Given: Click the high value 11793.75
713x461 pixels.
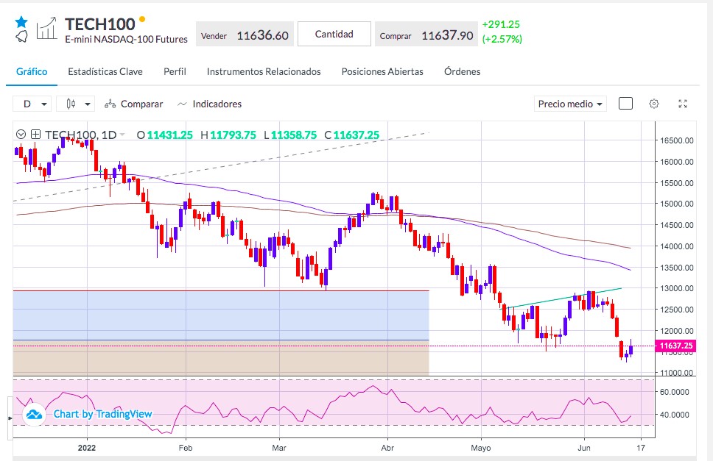Looking at the screenshot, I should coord(233,135).
